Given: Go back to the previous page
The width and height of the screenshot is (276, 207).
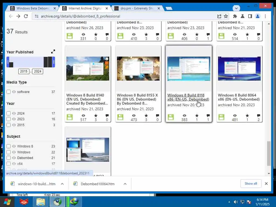Looking at the screenshot, I should coord(11,16).
